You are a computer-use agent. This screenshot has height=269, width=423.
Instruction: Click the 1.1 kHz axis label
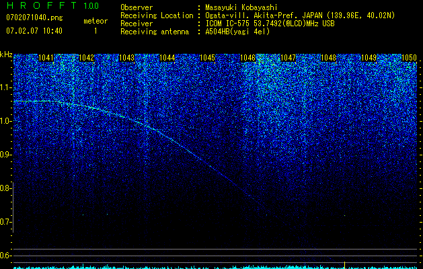(x=5, y=87)
